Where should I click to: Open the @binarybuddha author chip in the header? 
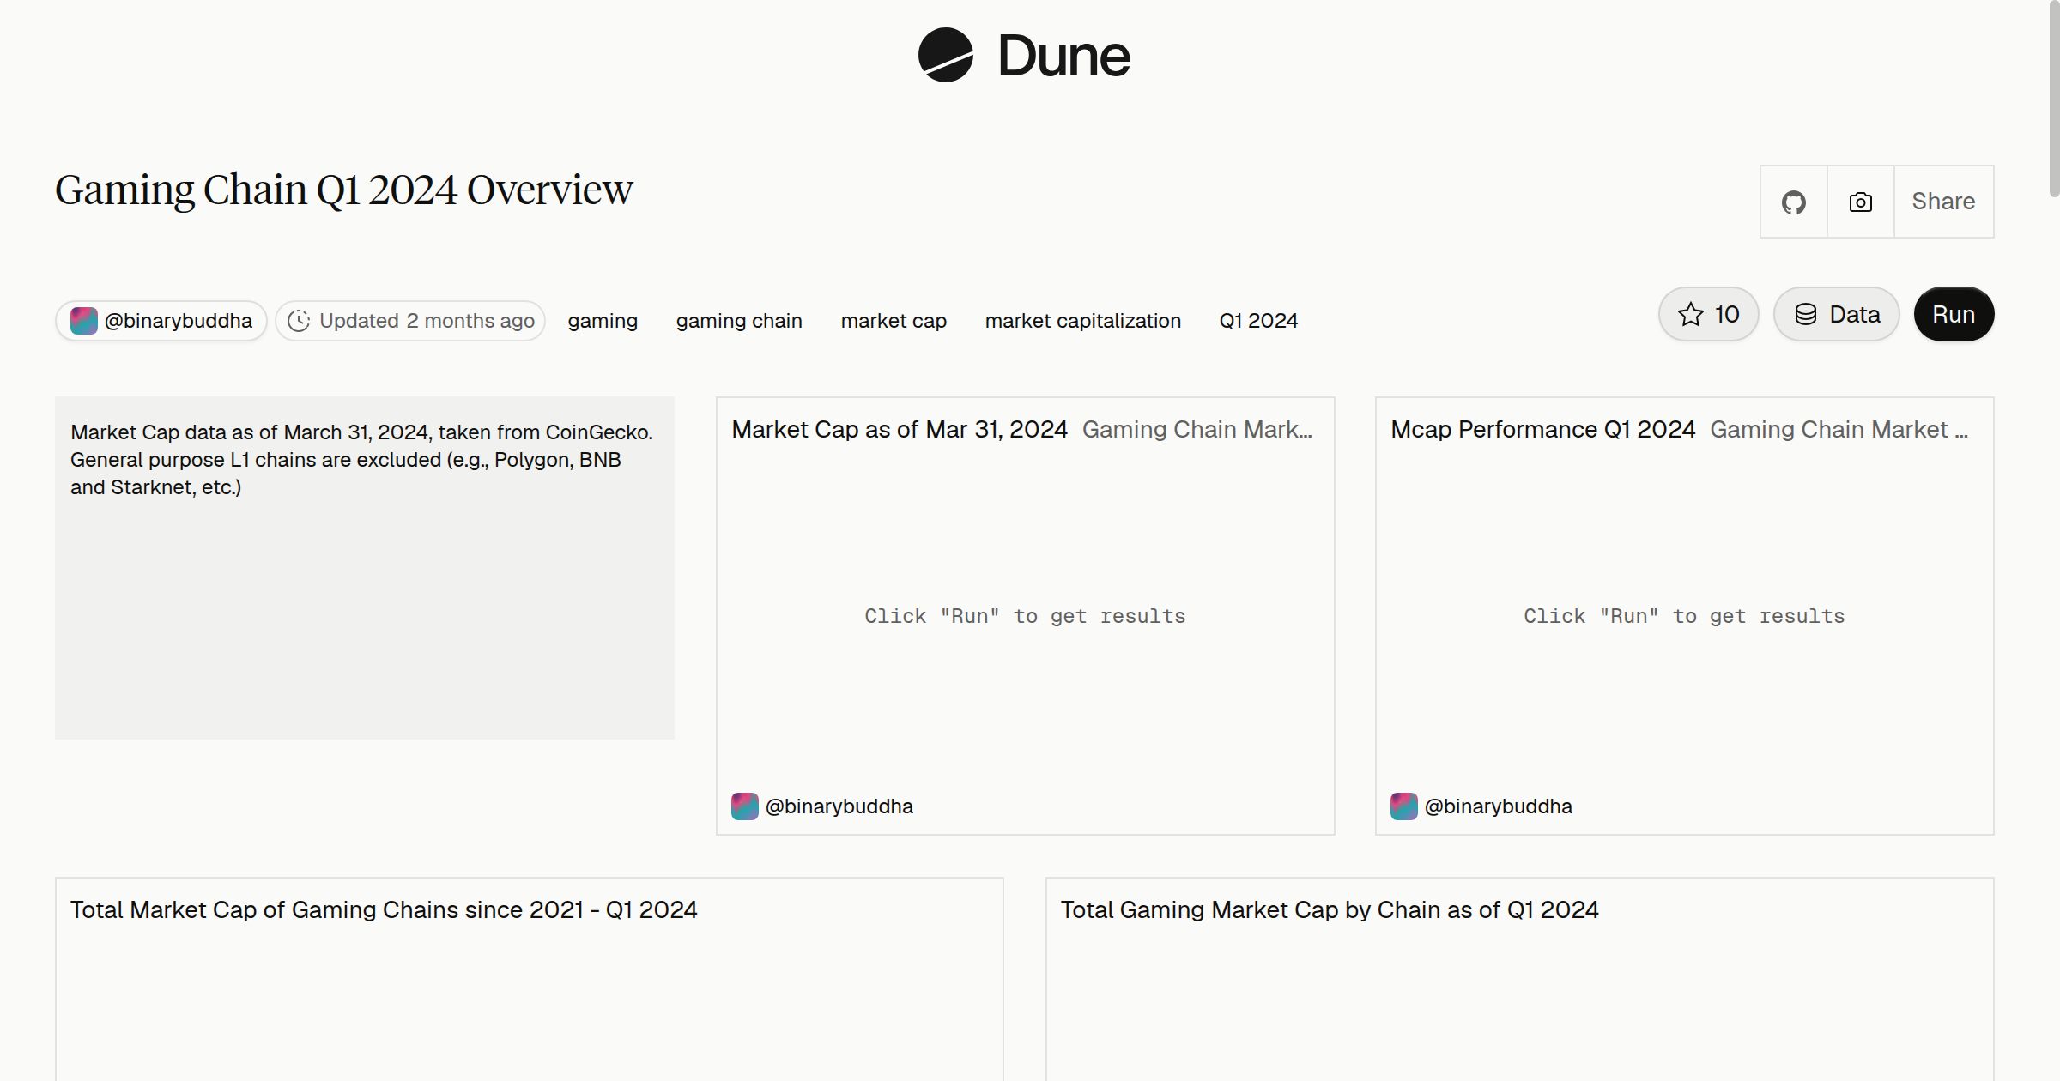point(161,321)
